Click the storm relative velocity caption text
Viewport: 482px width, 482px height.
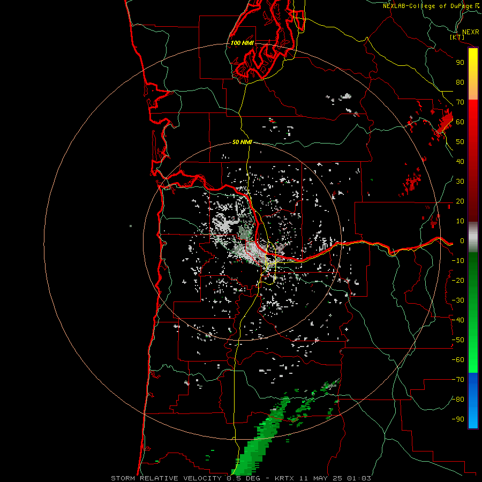[x=240, y=478]
